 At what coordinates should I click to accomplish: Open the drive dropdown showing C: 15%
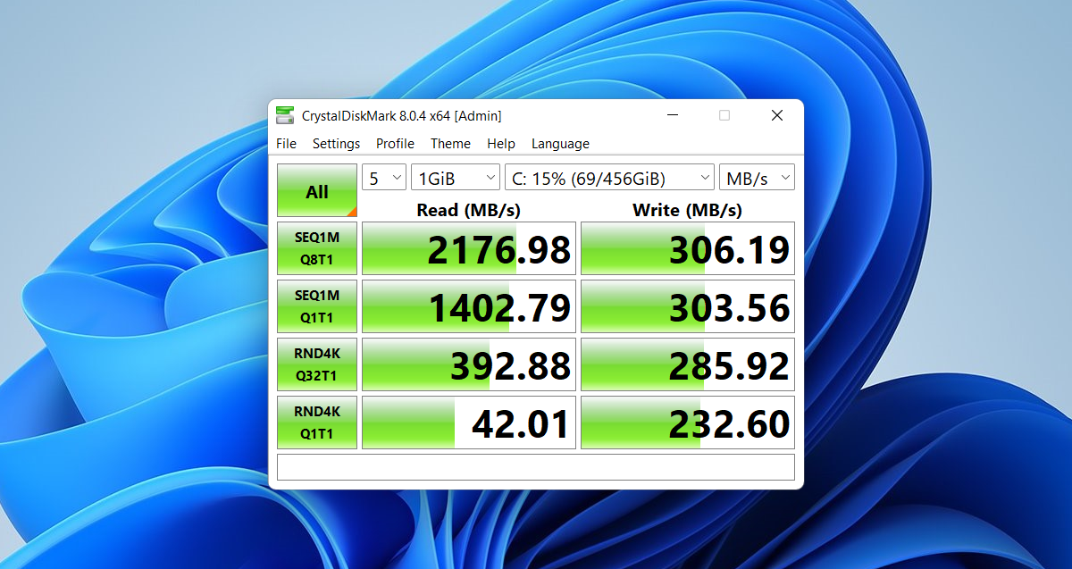tap(609, 178)
